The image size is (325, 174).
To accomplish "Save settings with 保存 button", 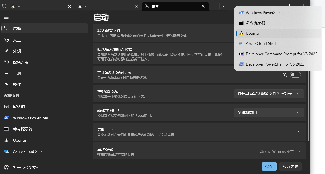I will pyautogui.click(x=269, y=166).
